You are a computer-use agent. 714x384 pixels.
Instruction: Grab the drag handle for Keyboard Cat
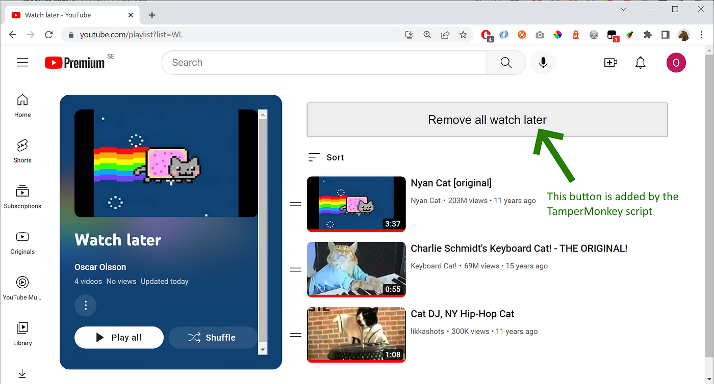[296, 269]
